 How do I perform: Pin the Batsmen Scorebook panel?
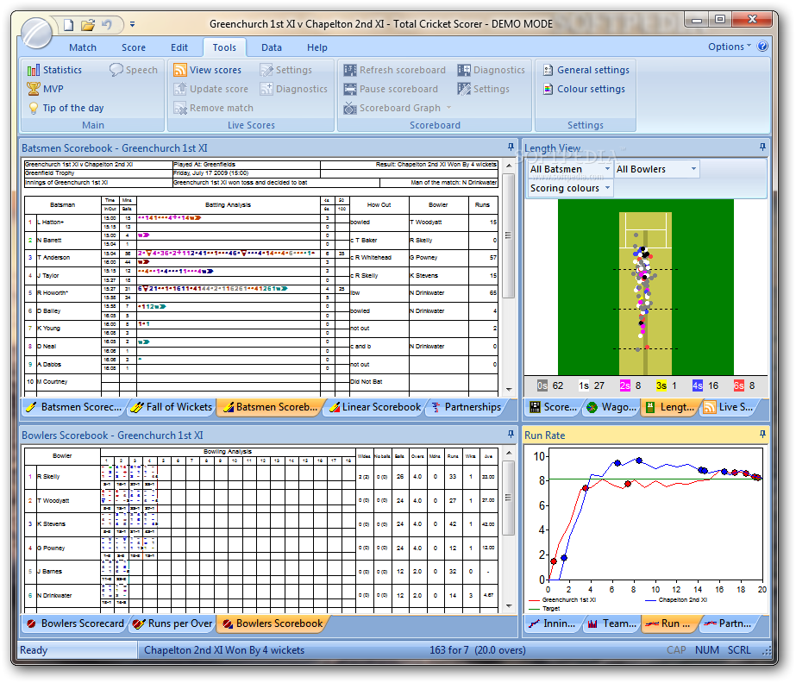[x=511, y=147]
